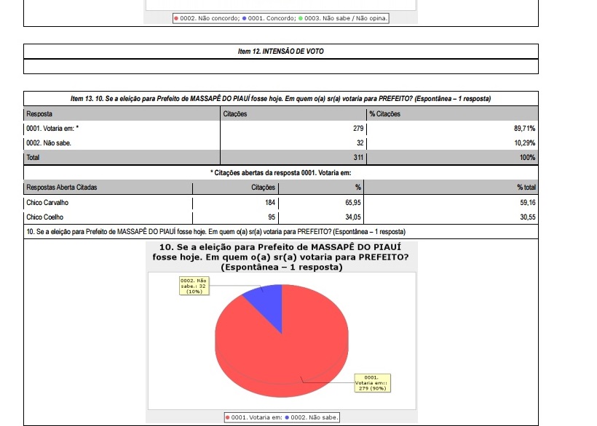Image resolution: width=597 pixels, height=426 pixels.
Task: Click the Chico Coelho row name
Action: coord(44,217)
